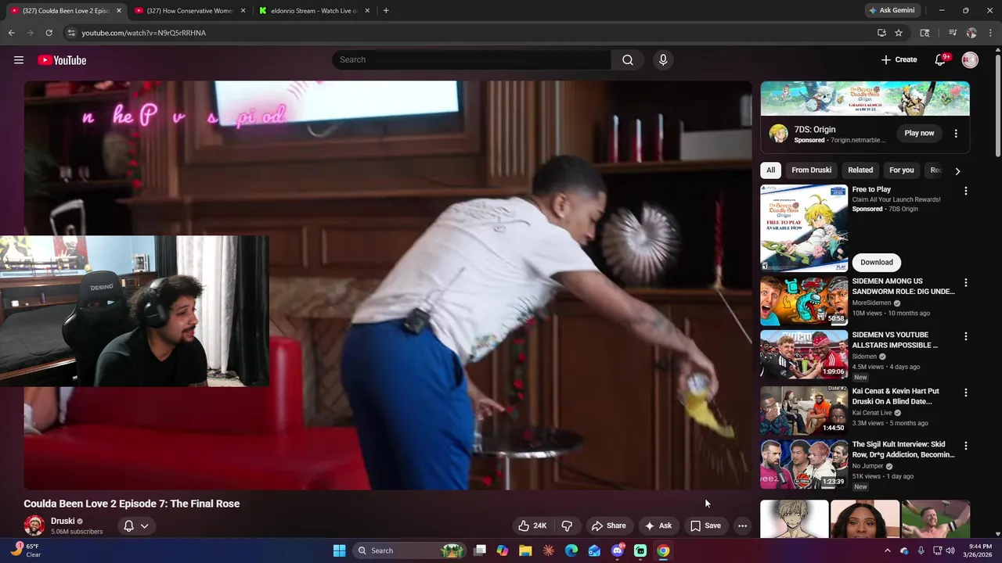The height and width of the screenshot is (563, 1002).
Task: Click the Create button
Action: (899, 60)
